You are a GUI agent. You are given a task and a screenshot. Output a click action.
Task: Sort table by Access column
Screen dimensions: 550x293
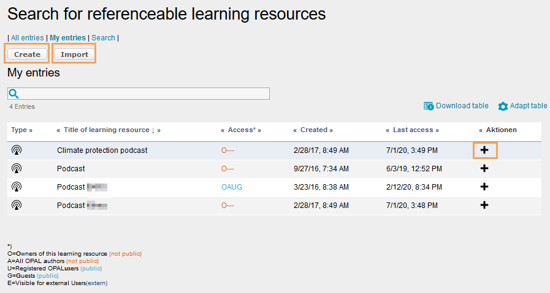coord(241,130)
